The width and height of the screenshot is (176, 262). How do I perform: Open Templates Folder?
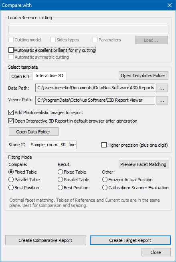click(x=143, y=76)
